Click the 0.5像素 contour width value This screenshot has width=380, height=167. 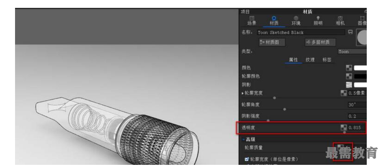(357, 93)
